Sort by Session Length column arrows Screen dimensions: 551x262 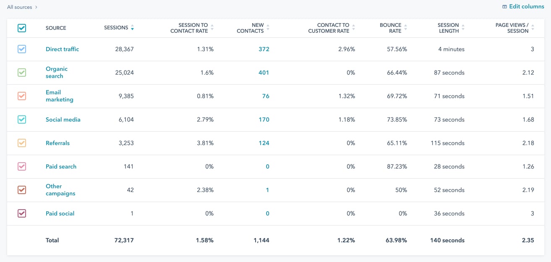(463, 26)
